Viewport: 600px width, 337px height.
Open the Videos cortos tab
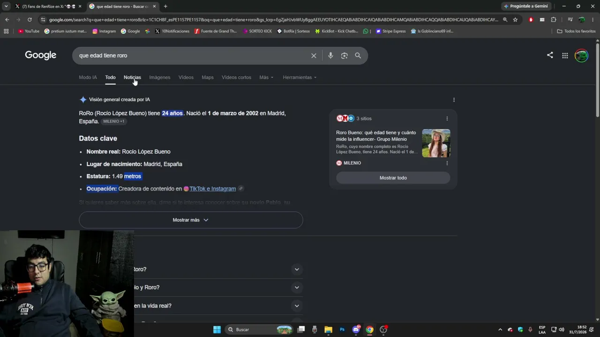click(x=236, y=77)
